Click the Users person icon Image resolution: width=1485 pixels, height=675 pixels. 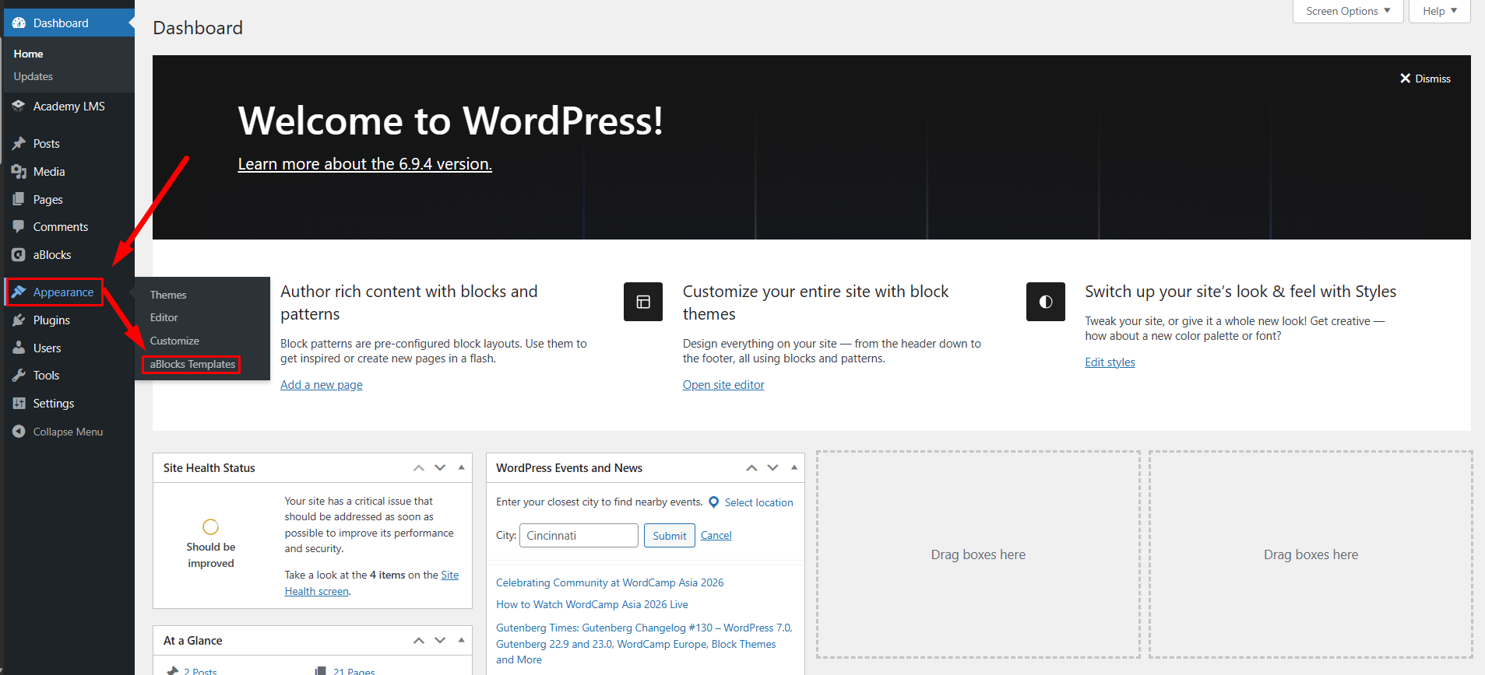click(x=19, y=348)
